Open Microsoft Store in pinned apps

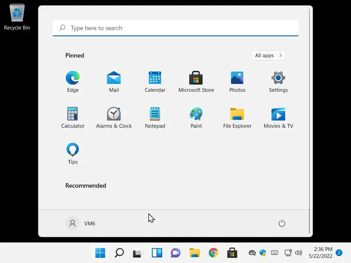(196, 82)
